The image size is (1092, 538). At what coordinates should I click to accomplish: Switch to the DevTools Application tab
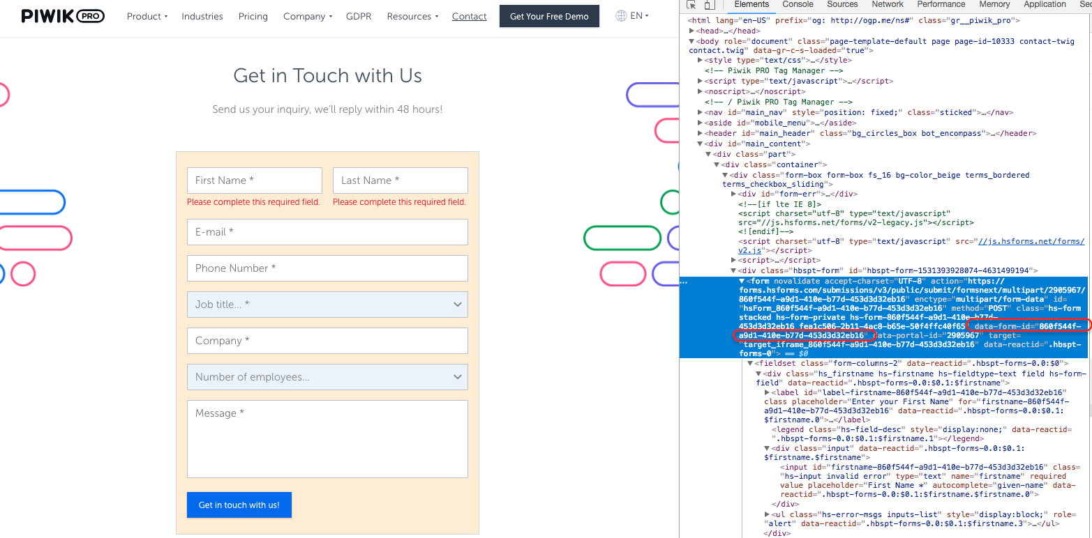(x=1045, y=4)
